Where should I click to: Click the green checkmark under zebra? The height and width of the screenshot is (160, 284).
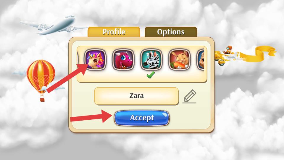pos(151,75)
